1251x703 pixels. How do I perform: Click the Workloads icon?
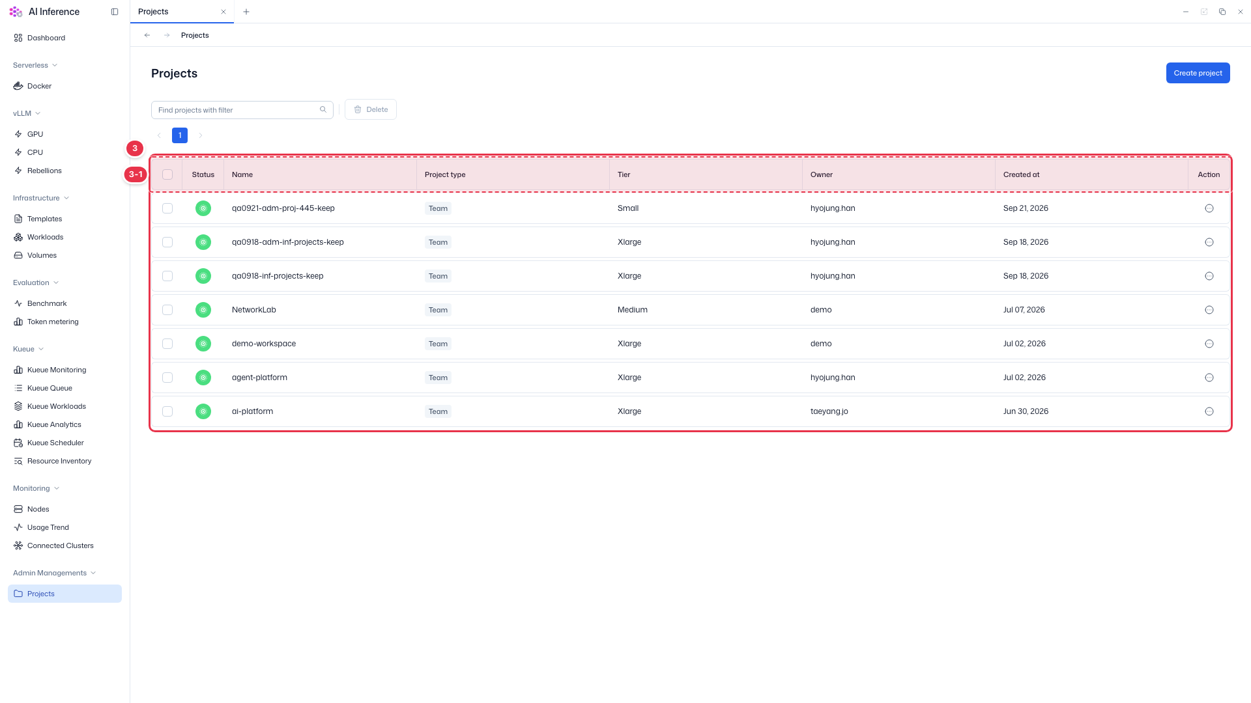[18, 237]
